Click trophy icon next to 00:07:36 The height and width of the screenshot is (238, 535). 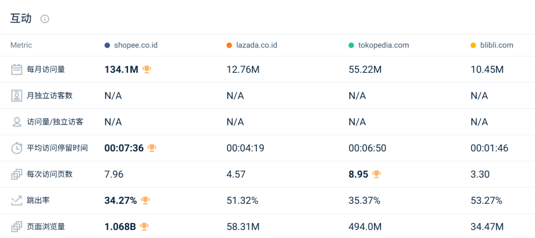(152, 148)
